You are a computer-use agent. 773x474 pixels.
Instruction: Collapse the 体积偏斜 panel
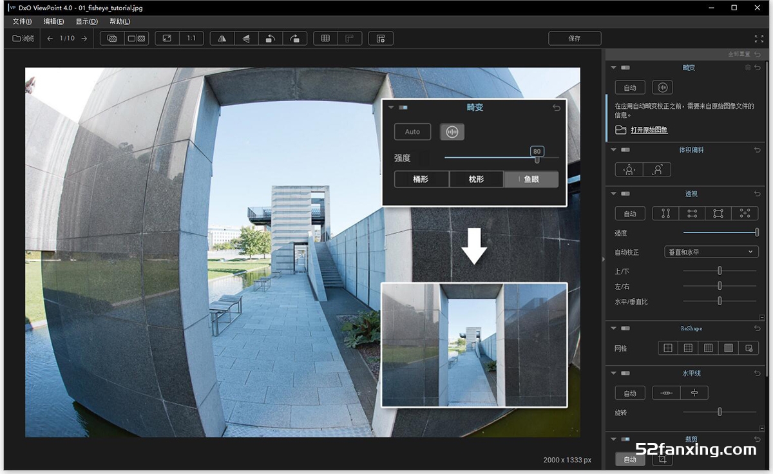pyautogui.click(x=614, y=150)
